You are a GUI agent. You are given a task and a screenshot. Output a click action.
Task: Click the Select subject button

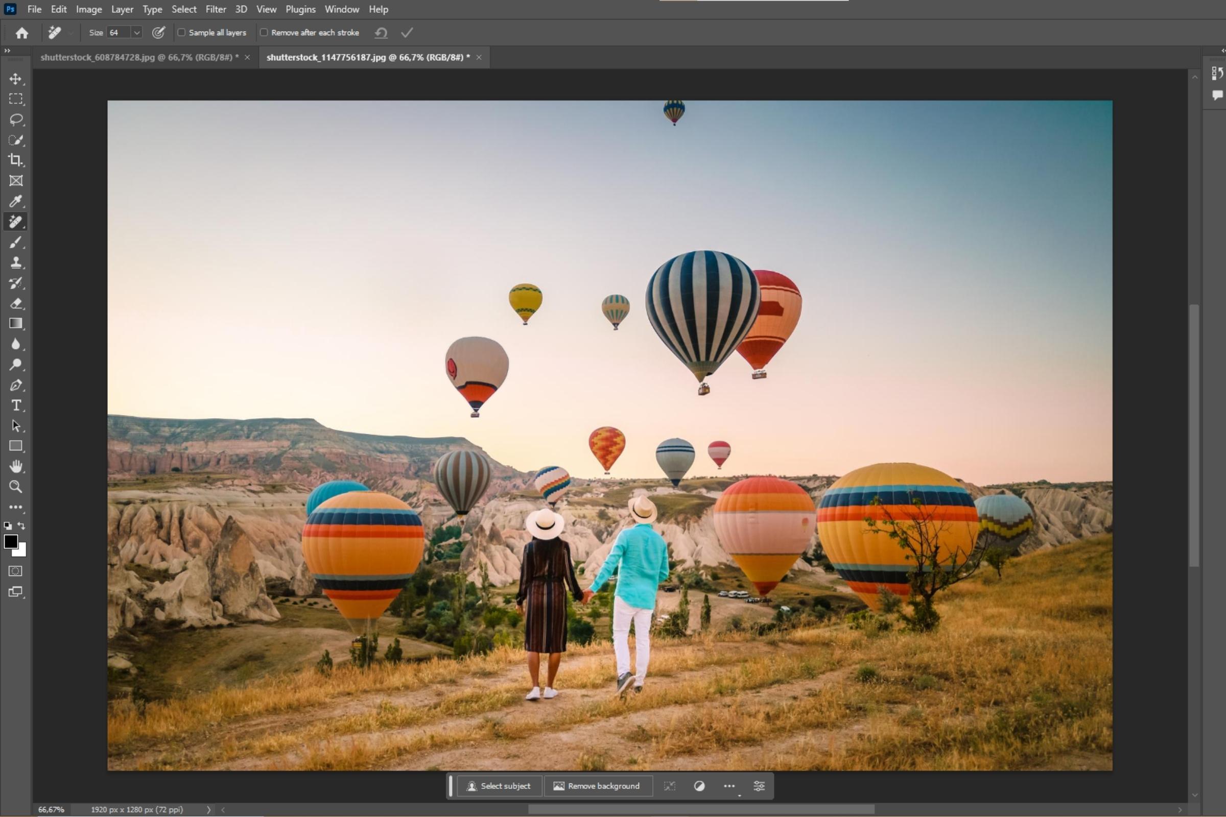[x=499, y=786]
